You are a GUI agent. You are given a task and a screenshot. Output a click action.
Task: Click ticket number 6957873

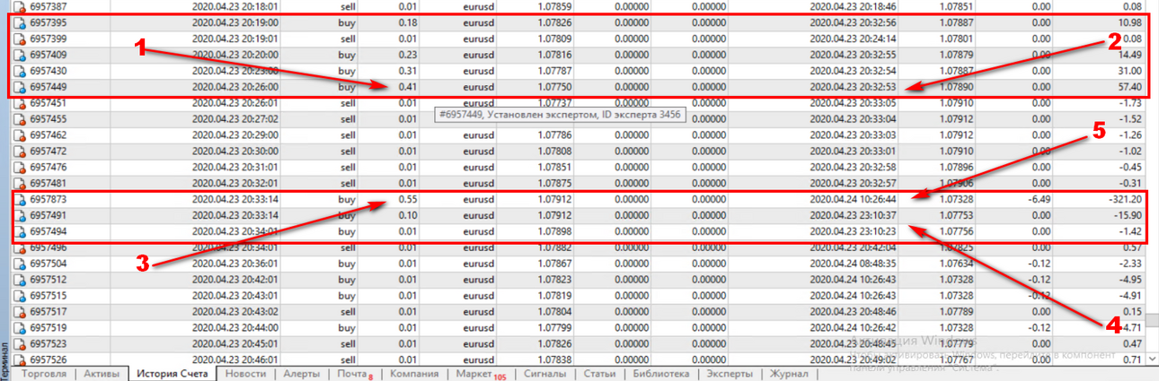tap(49, 200)
